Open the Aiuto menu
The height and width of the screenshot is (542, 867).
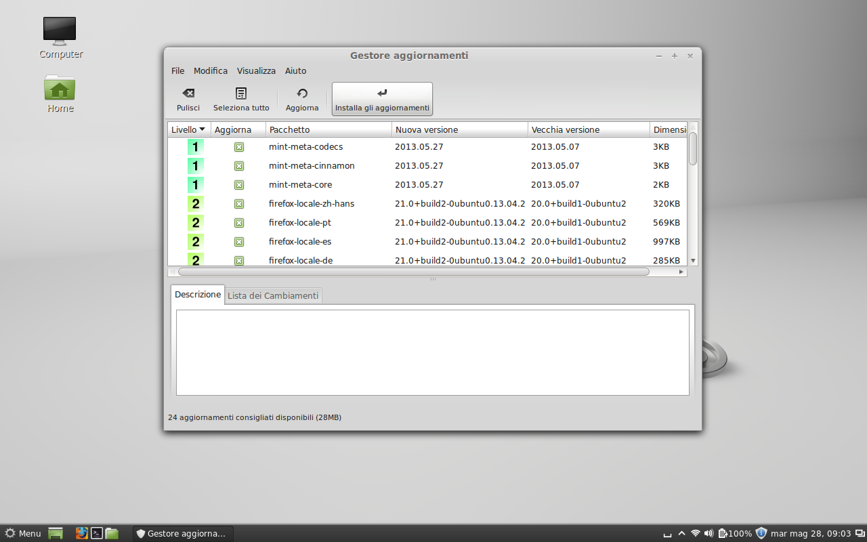pyautogui.click(x=295, y=70)
